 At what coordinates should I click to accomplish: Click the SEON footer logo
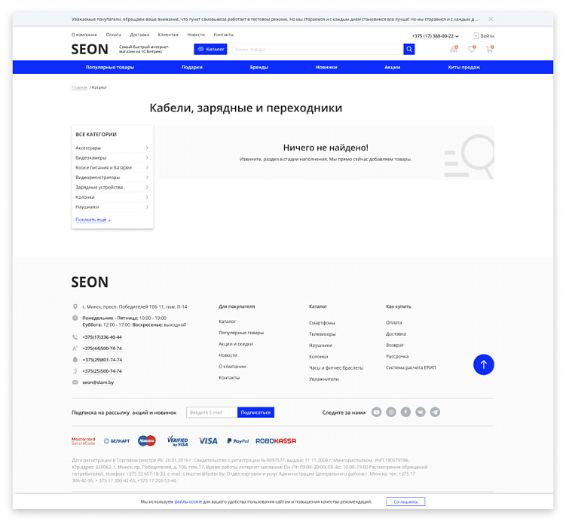(x=90, y=282)
